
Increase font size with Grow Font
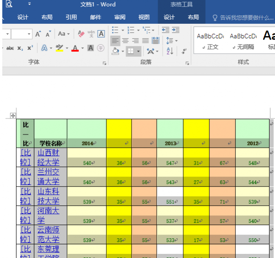(x=38, y=34)
